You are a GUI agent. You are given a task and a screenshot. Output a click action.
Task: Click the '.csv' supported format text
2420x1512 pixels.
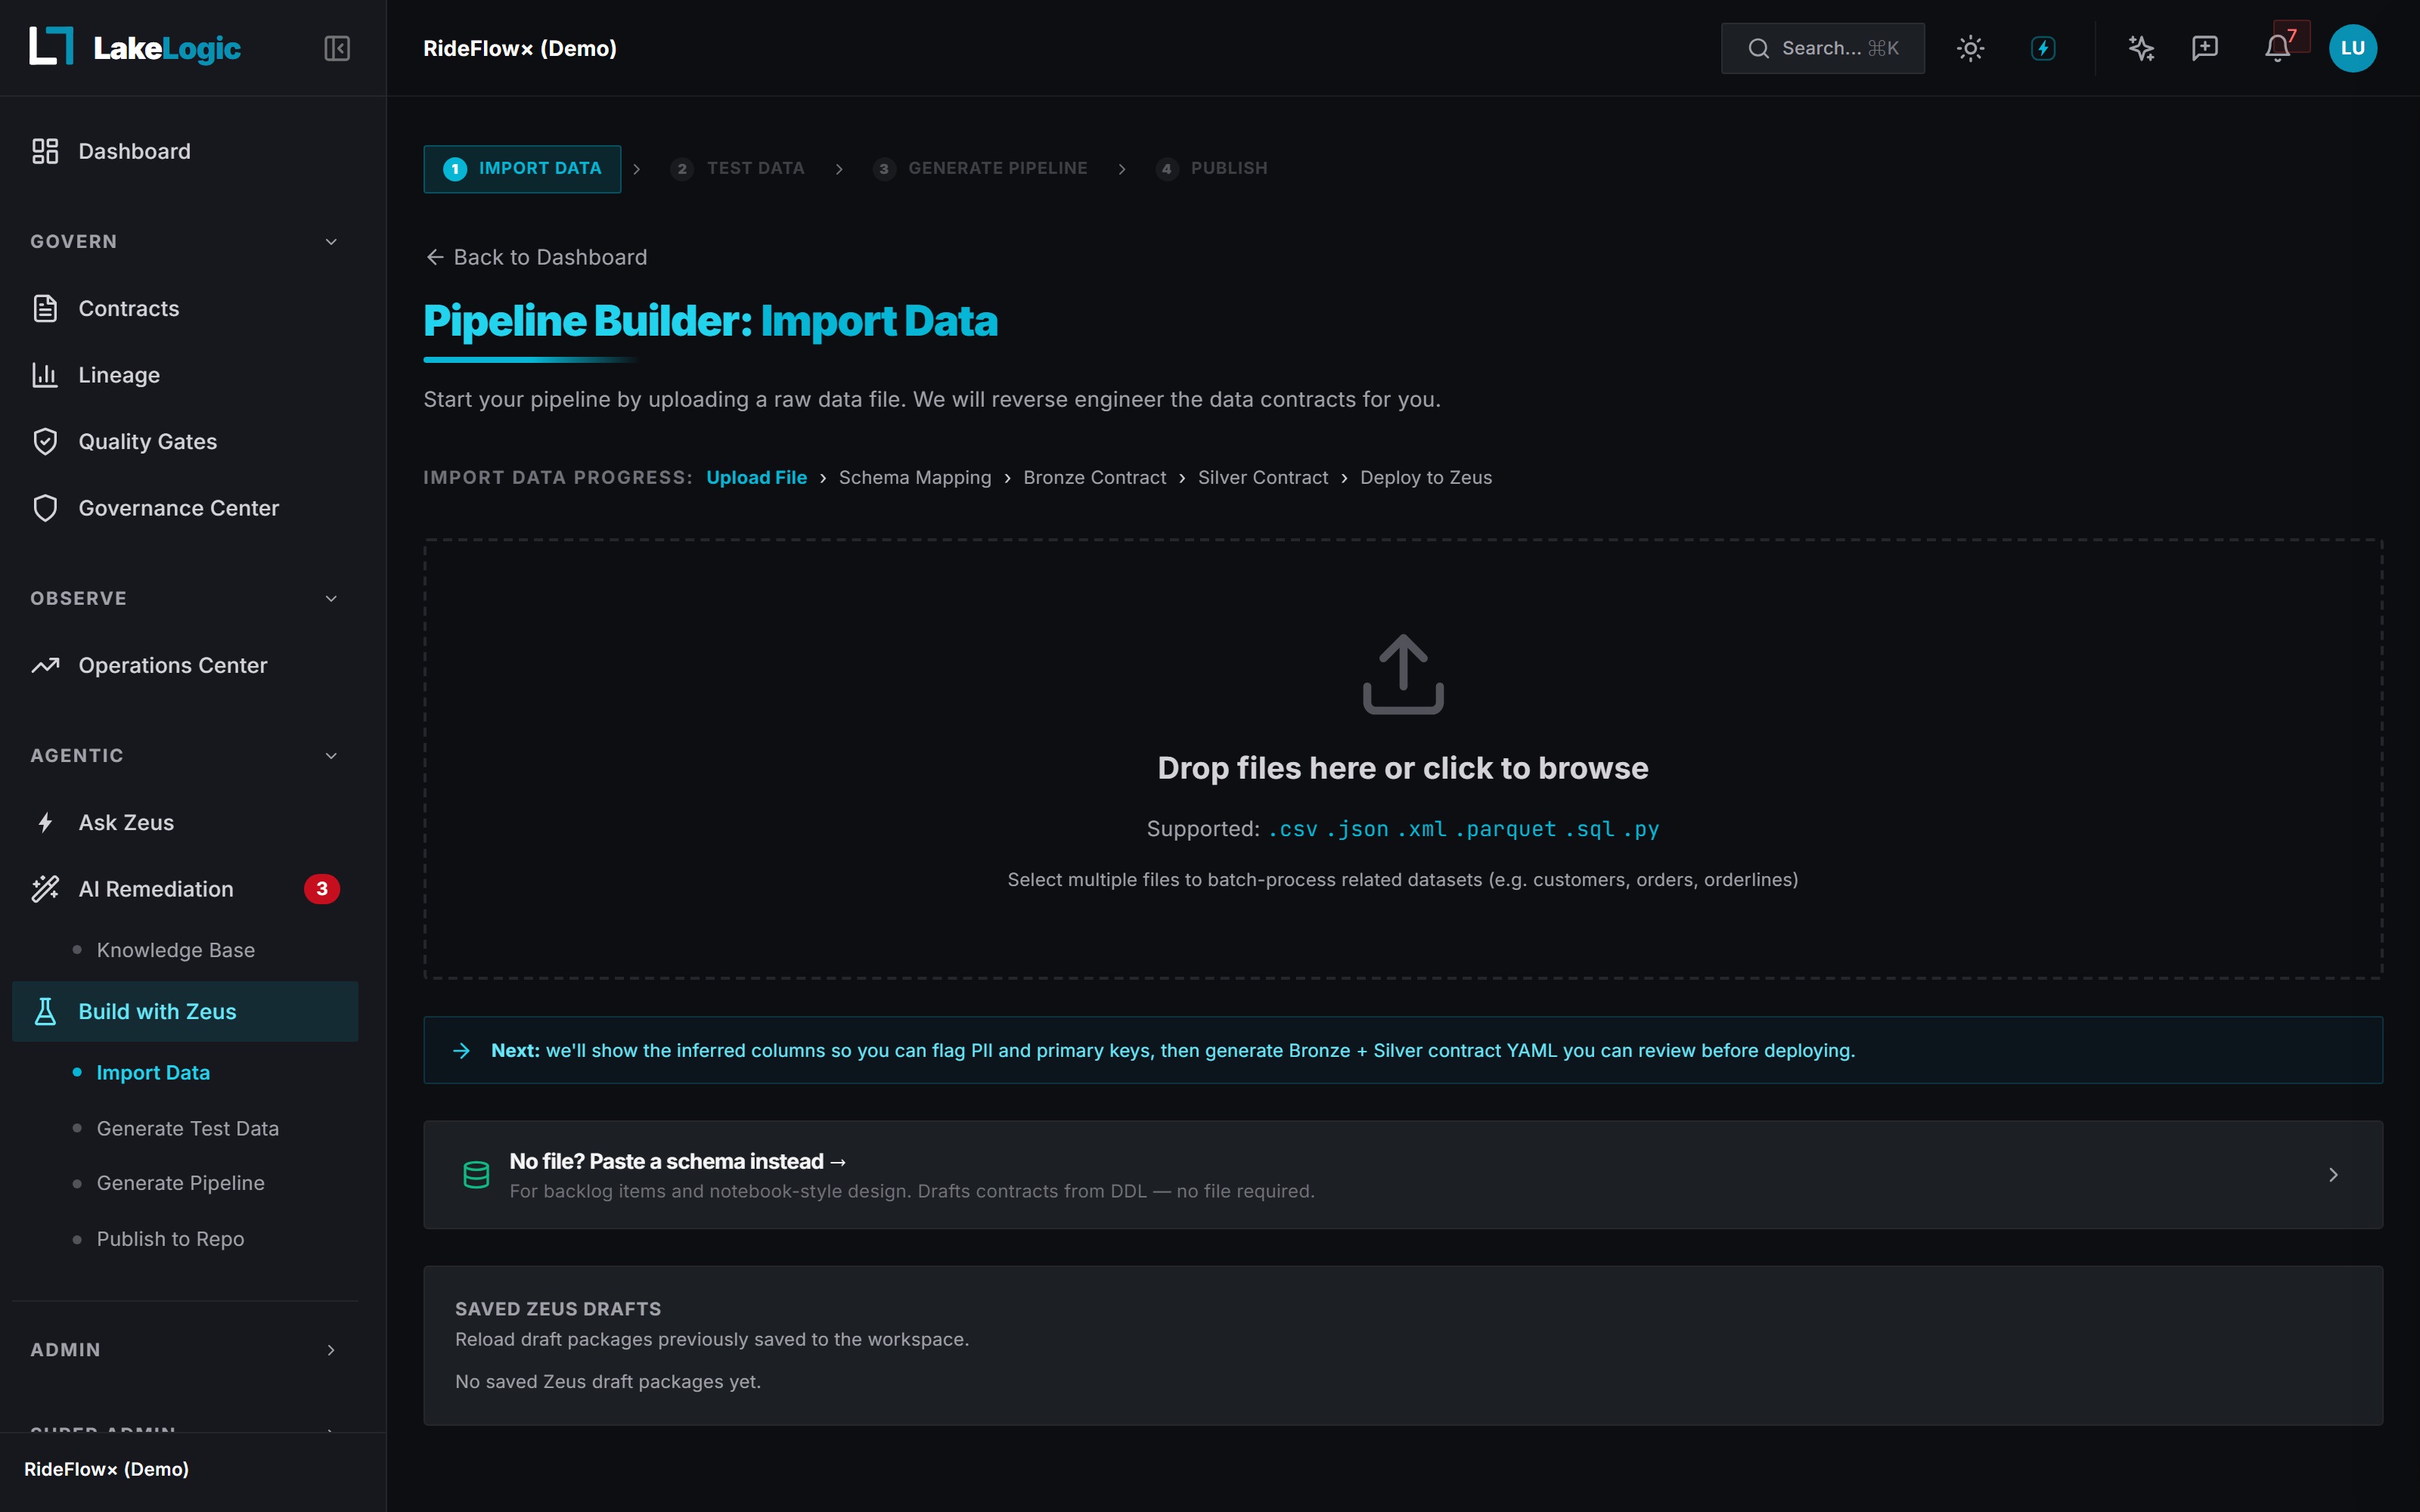click(x=1292, y=828)
